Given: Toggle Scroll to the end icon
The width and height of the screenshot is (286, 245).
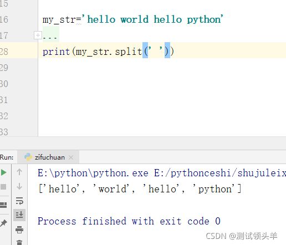Looking at the screenshot, I should [19, 215].
